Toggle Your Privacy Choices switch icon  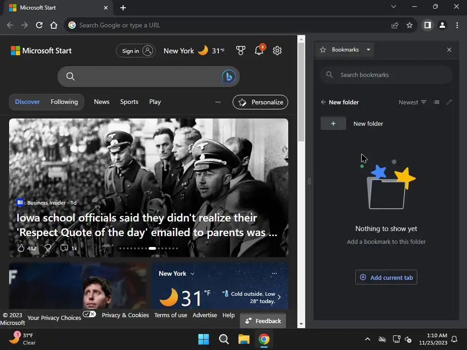point(89,314)
